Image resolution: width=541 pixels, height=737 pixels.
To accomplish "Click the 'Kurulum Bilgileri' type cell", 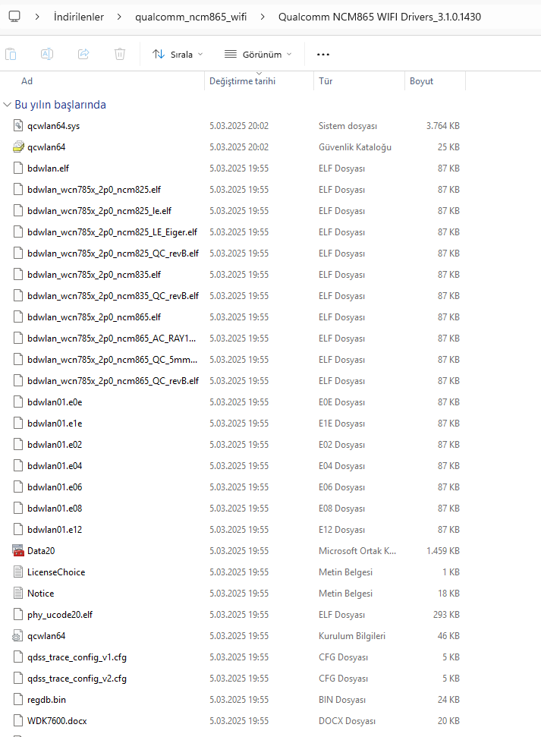I will click(352, 635).
